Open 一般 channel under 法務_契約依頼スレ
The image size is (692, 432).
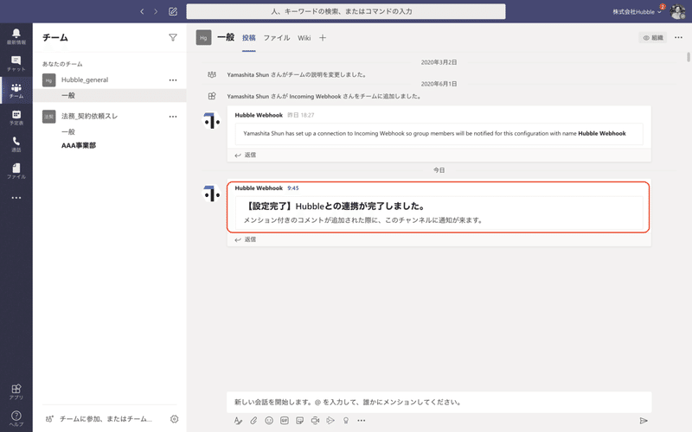(x=68, y=132)
